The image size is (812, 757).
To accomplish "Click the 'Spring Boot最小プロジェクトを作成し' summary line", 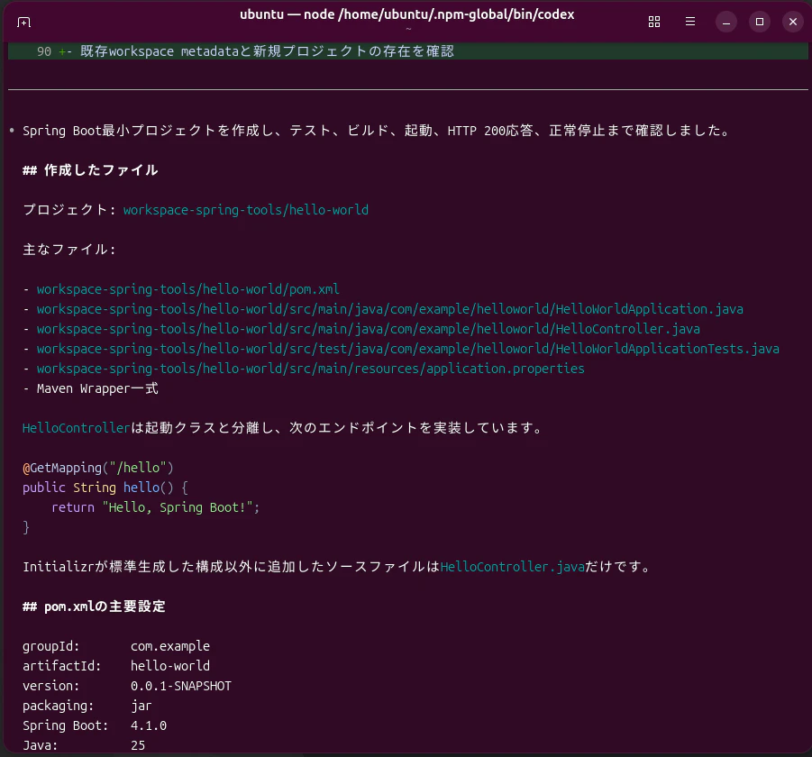I will (376, 131).
